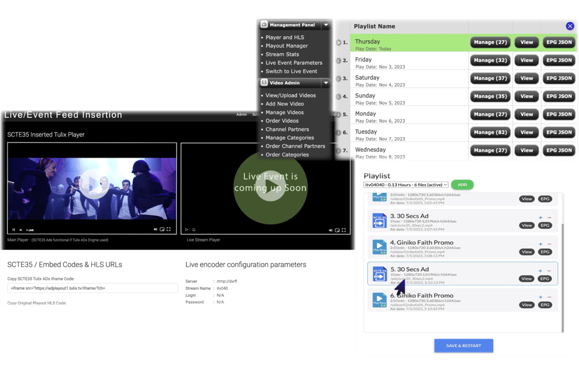The width and height of the screenshot is (579, 375).
Task: Collapse the Management Panel section arrow
Action: (x=325, y=25)
